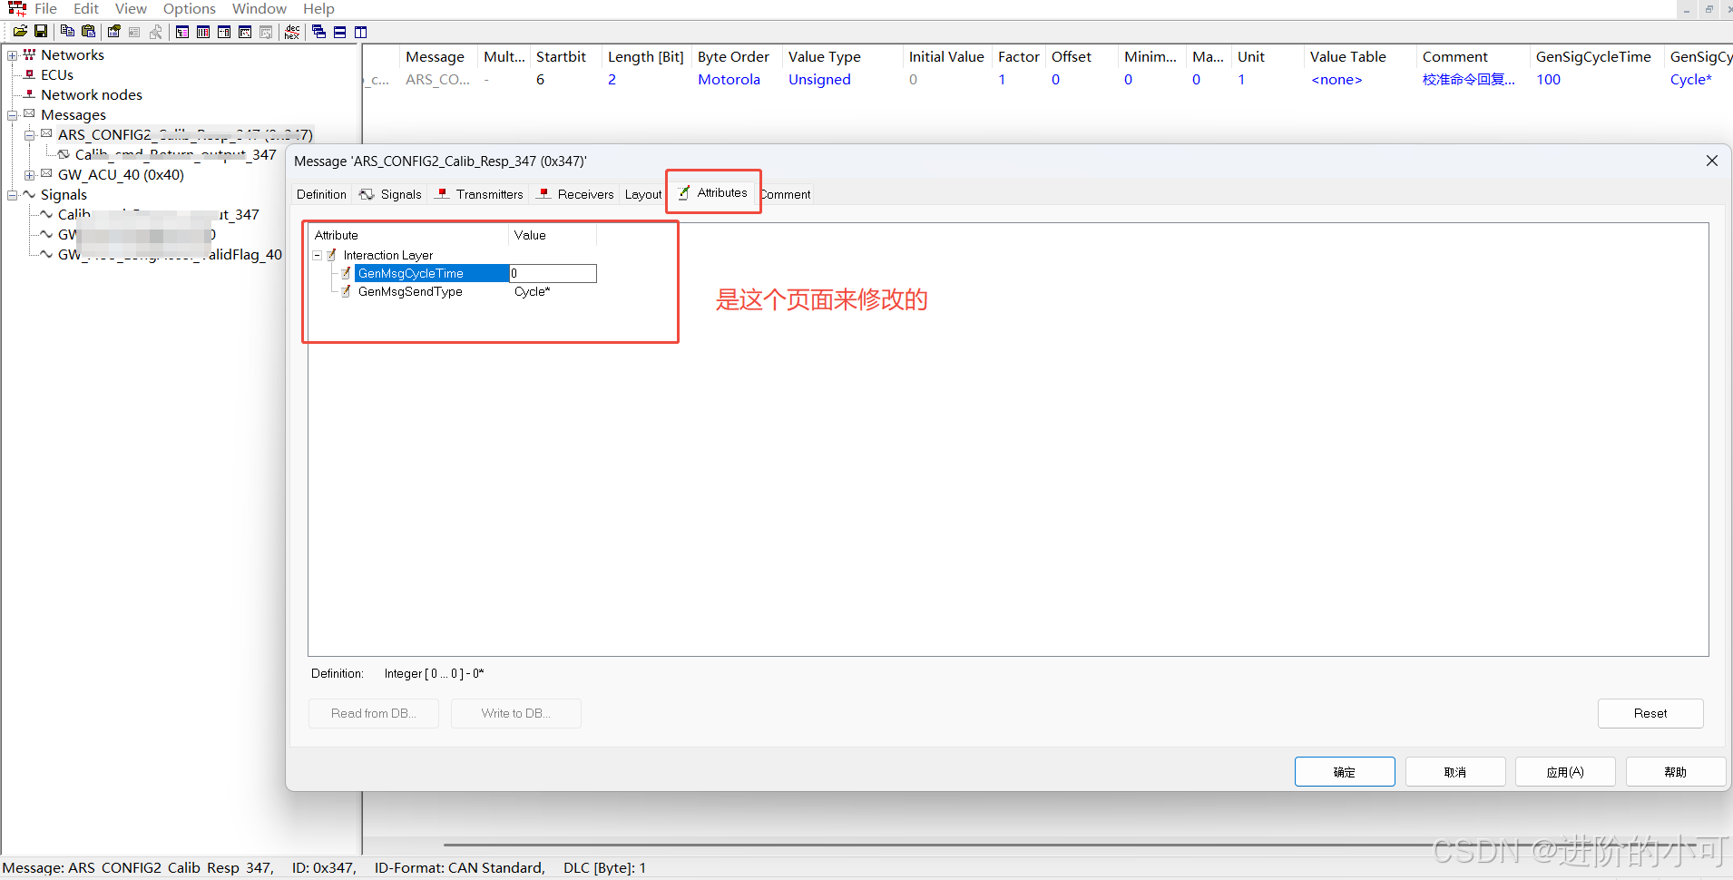Tile windows horizontally via toolbar icon
The image size is (1733, 880).
pos(339,32)
